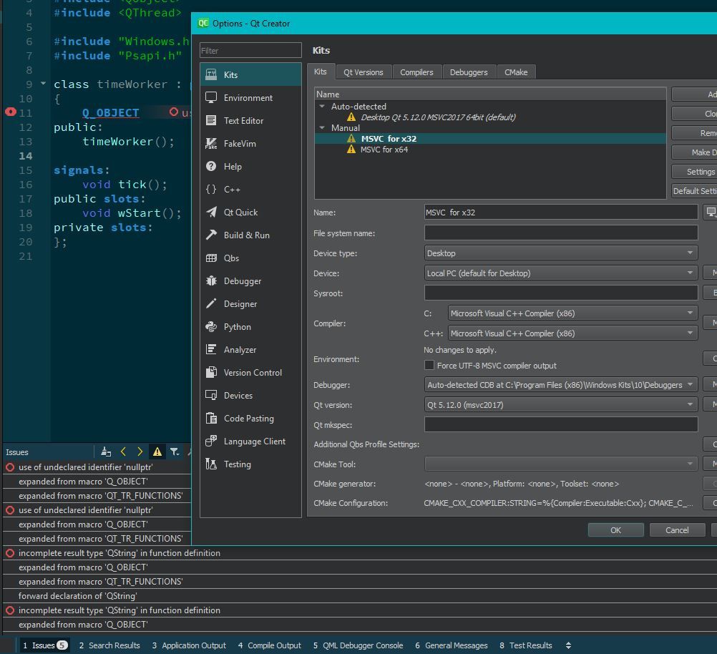This screenshot has height=654, width=717.
Task: Collapse the Manual kits group
Action: (322, 127)
